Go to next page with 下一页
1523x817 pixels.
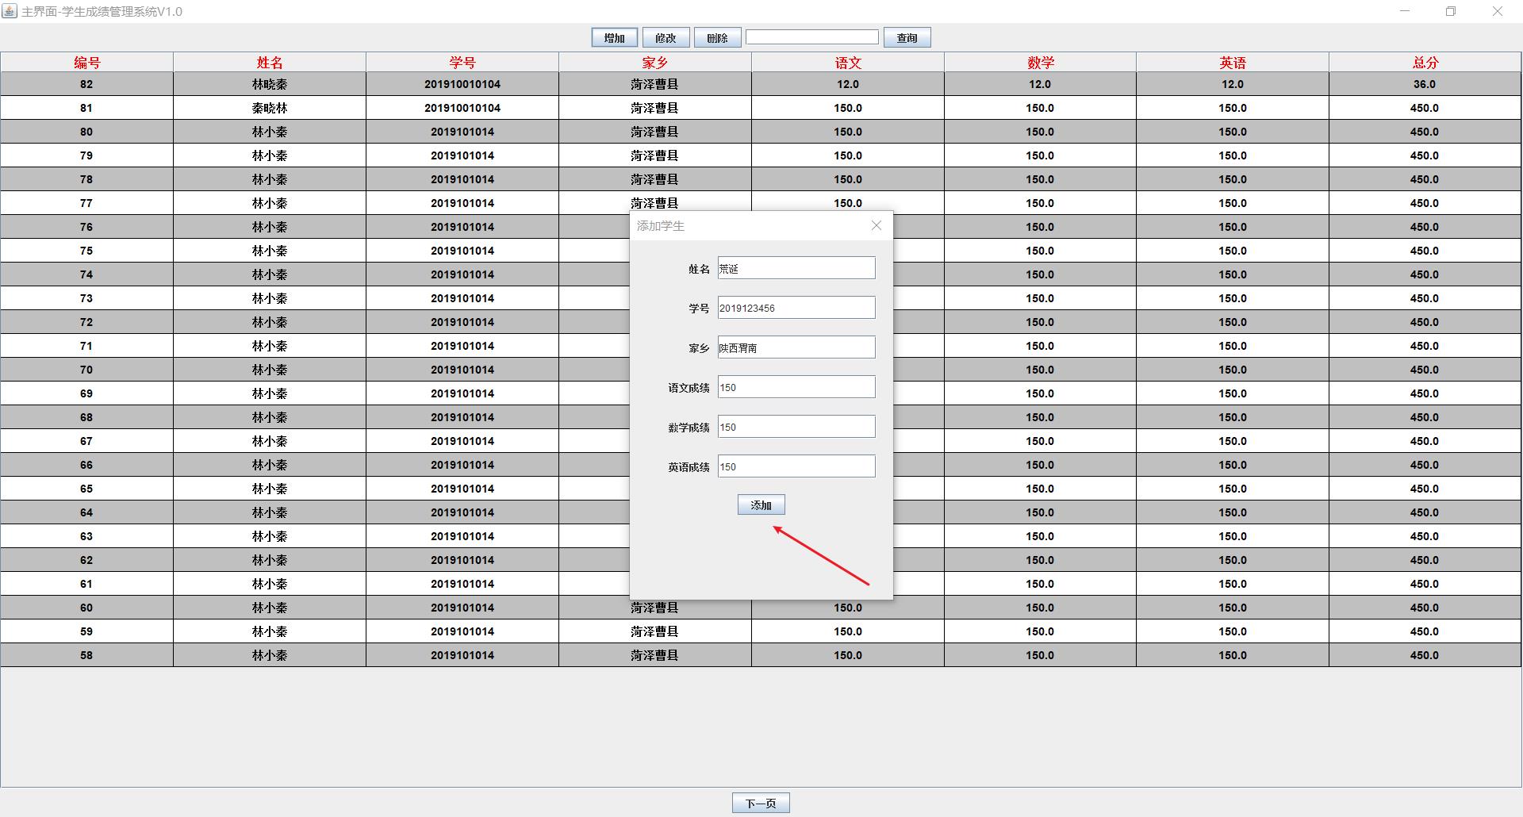761,804
